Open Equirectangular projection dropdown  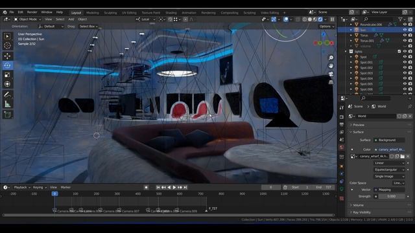click(x=389, y=170)
